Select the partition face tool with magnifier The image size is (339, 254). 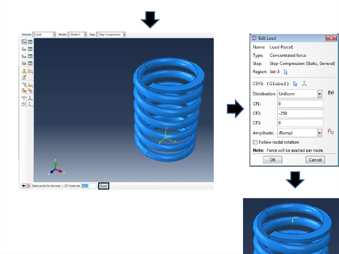coord(30,71)
